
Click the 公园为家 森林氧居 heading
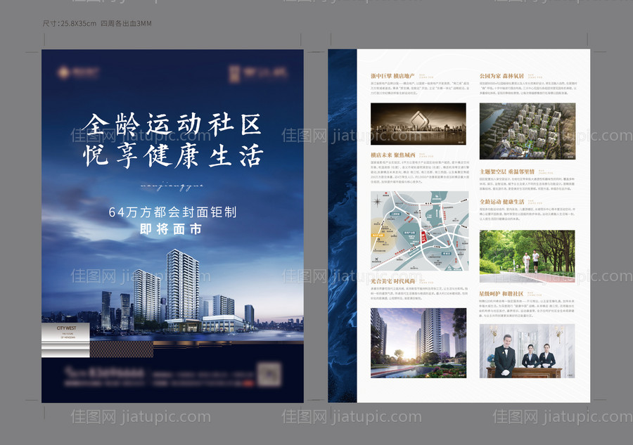click(503, 75)
